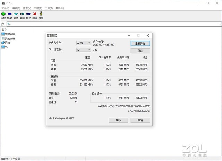Click the x64 6.A502 cpus:12 128T text

point(61,118)
